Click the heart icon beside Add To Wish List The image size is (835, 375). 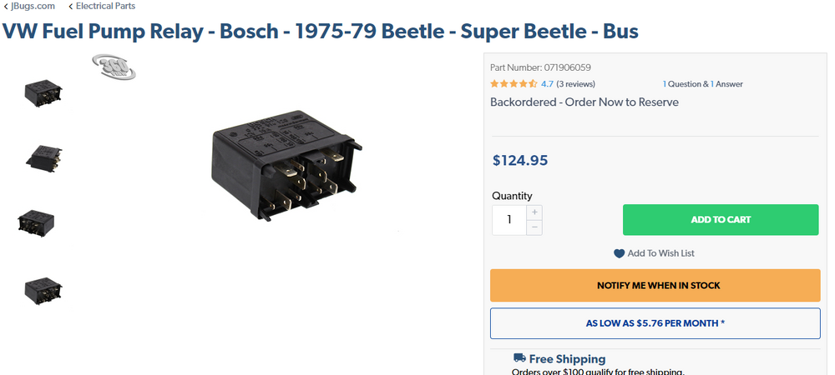pyautogui.click(x=619, y=254)
